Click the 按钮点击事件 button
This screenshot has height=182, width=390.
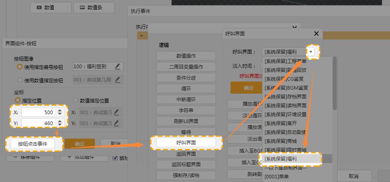tap(32, 144)
